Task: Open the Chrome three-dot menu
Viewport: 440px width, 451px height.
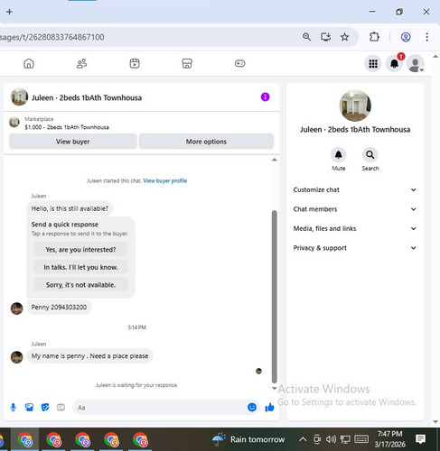Action: coord(426,37)
